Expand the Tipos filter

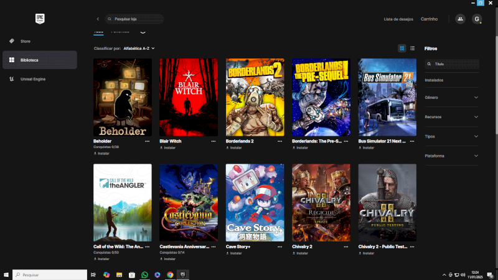pyautogui.click(x=452, y=136)
